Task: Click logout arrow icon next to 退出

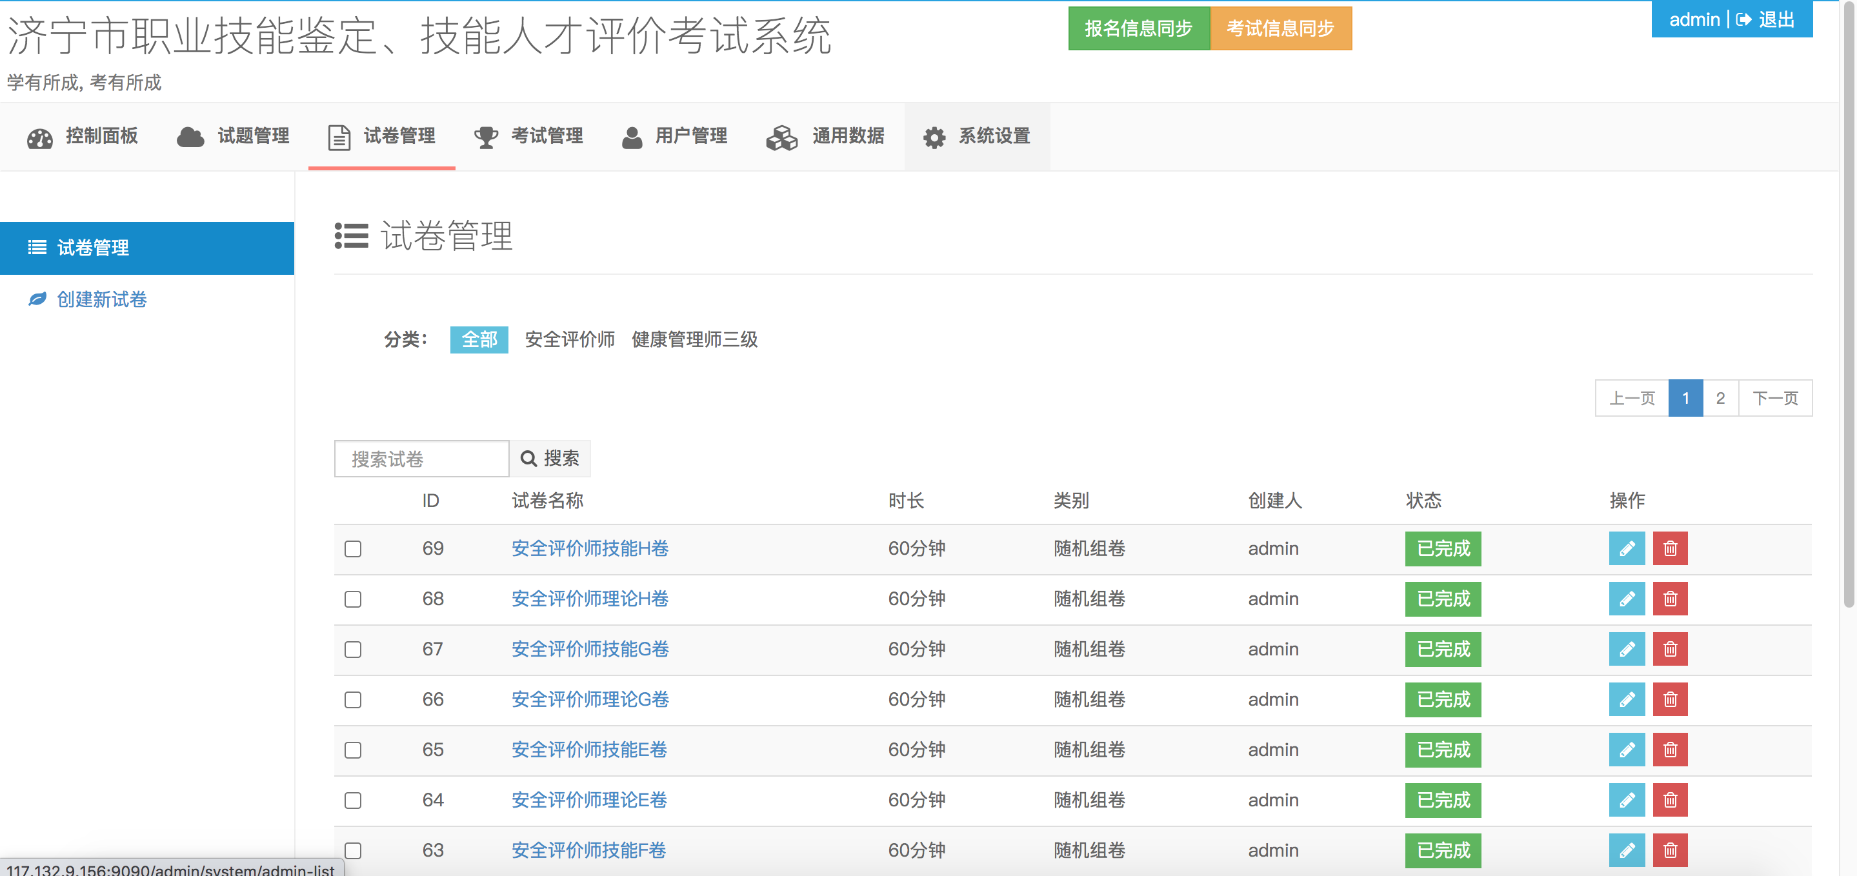Action: 1743,19
